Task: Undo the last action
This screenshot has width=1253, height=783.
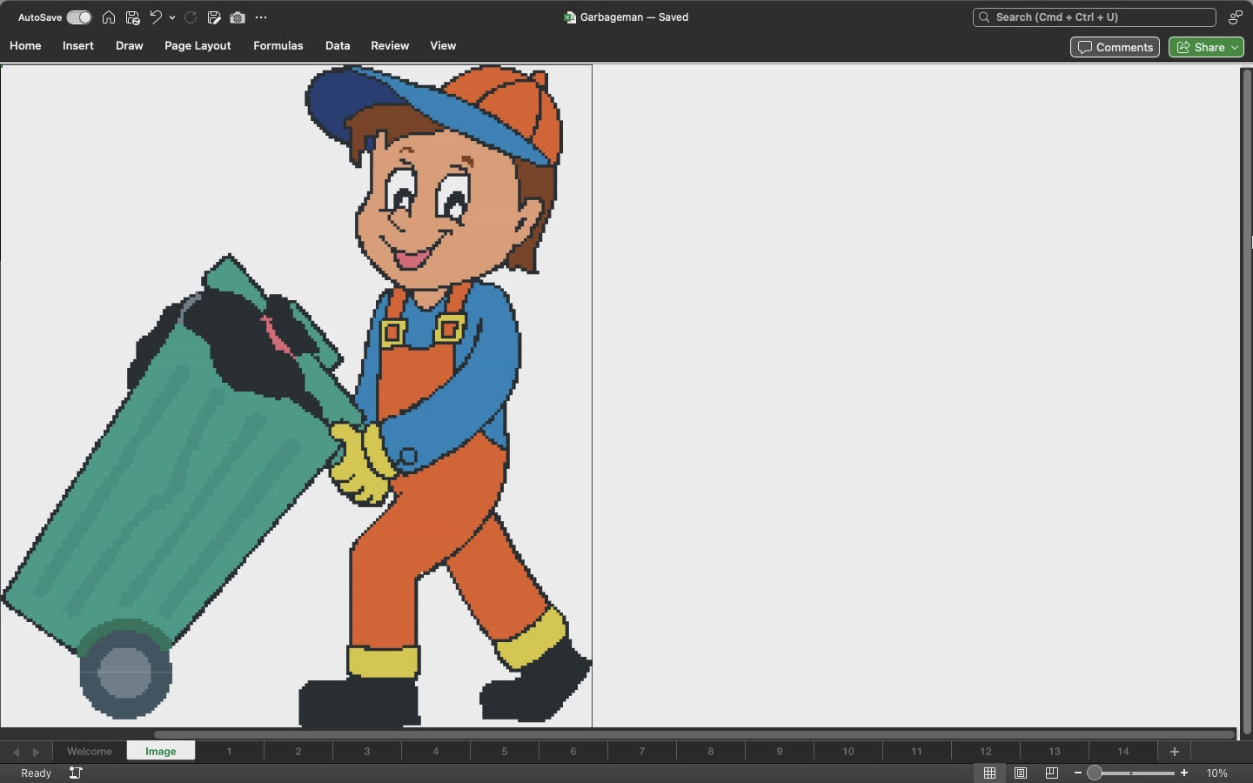Action: coord(155,17)
